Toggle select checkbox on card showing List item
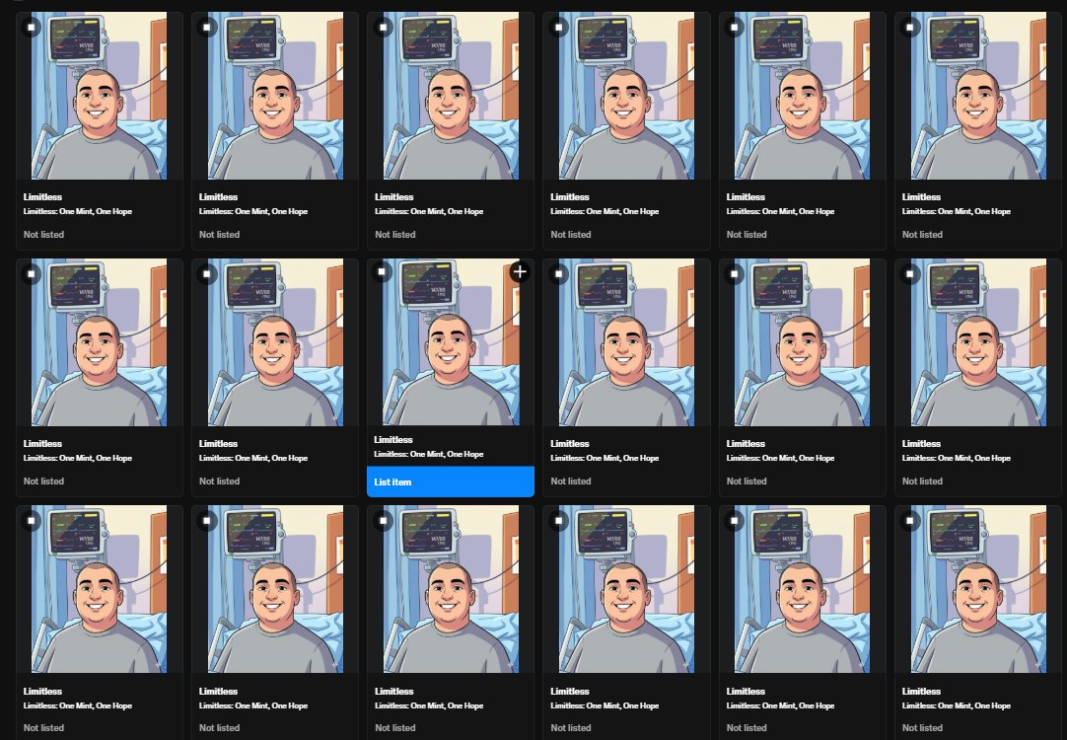 [382, 272]
